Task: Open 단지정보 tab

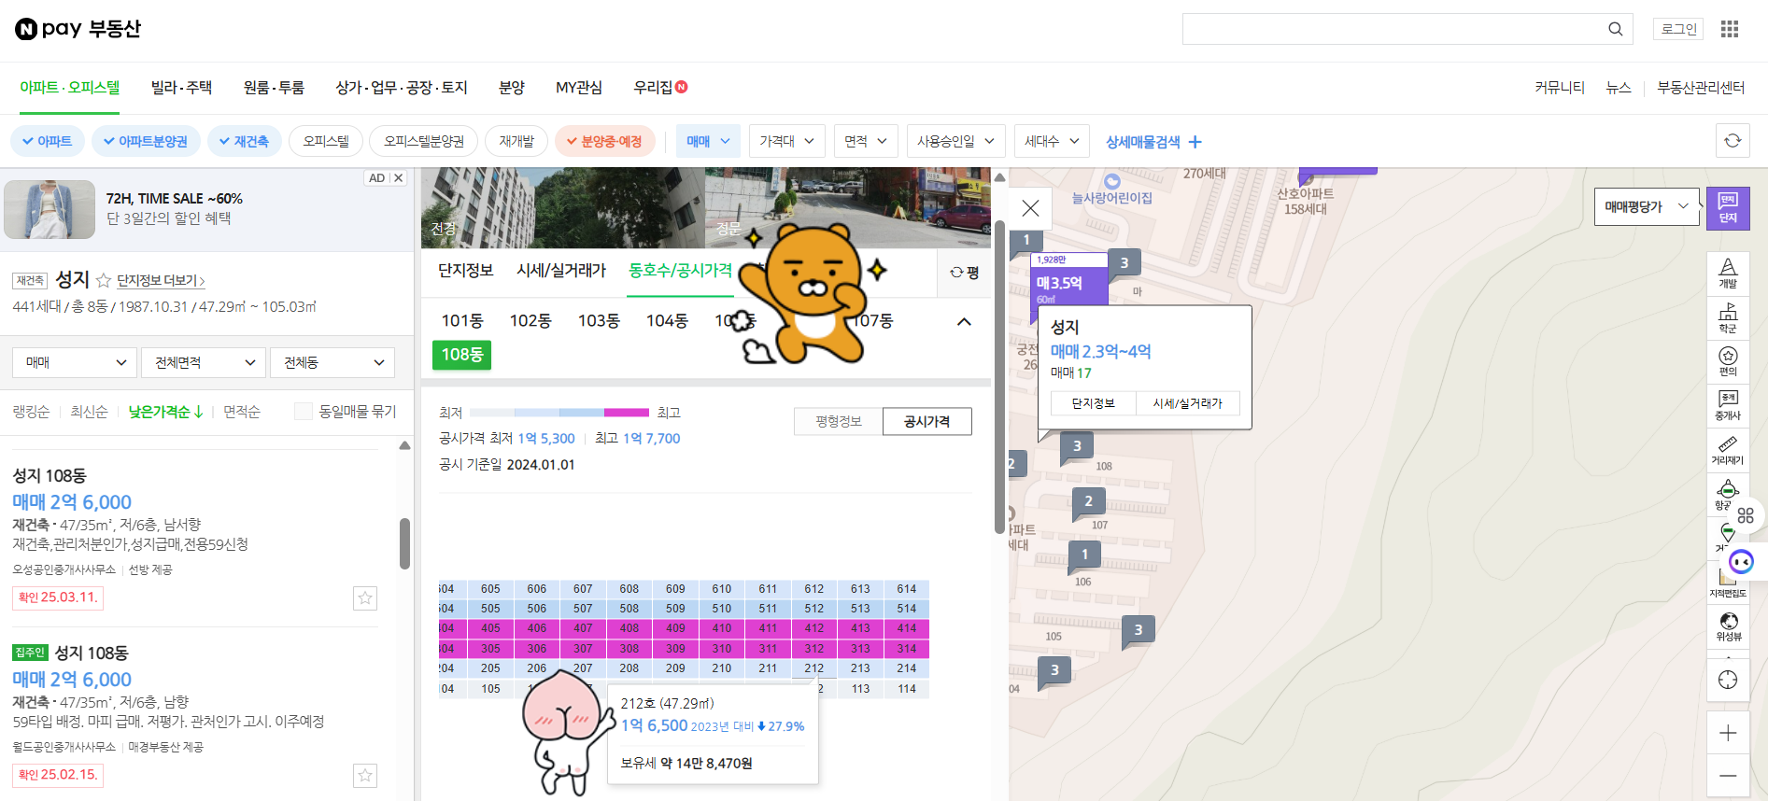Action: click(465, 271)
